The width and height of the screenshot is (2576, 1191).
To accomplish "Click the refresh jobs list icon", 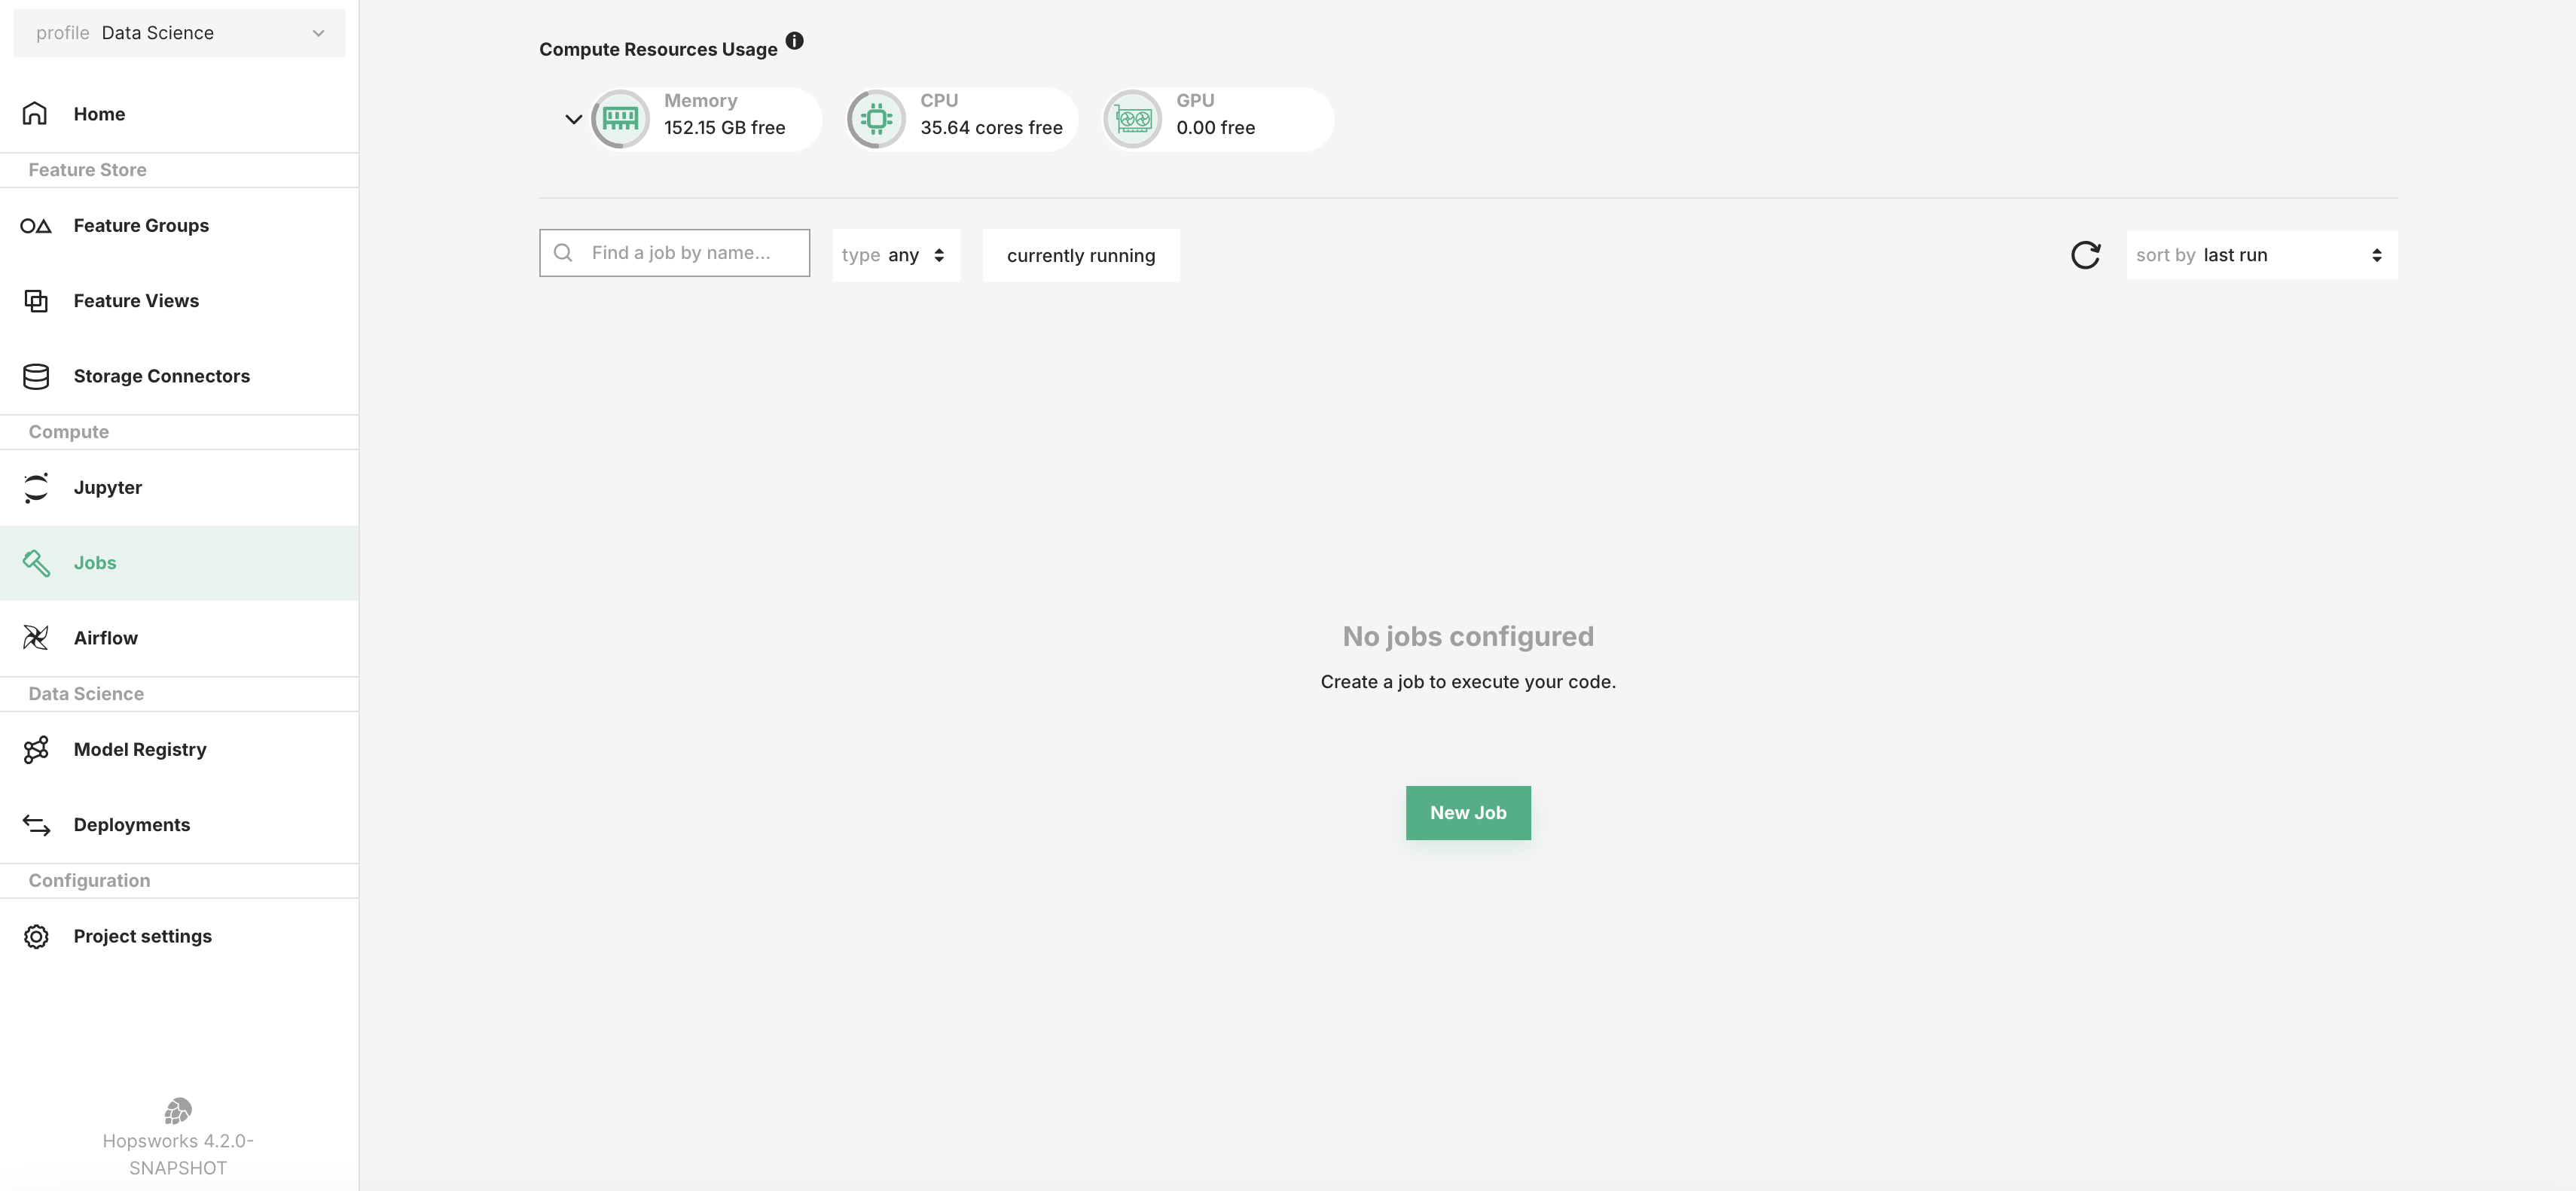I will 2085,254.
